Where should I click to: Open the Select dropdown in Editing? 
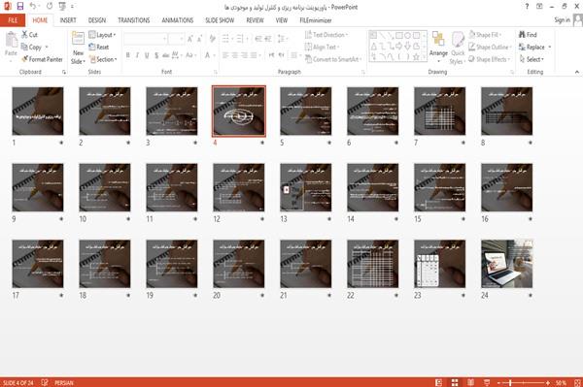click(x=532, y=59)
